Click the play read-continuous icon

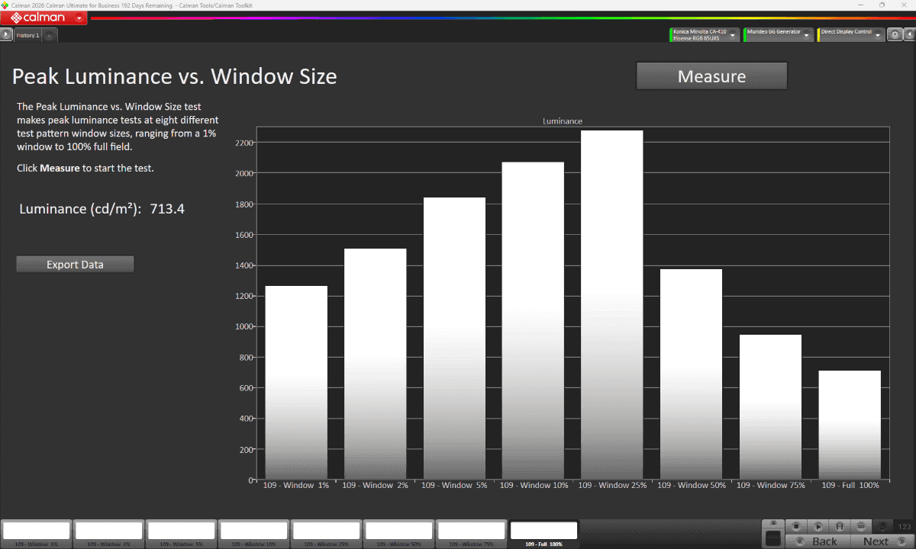click(x=818, y=526)
